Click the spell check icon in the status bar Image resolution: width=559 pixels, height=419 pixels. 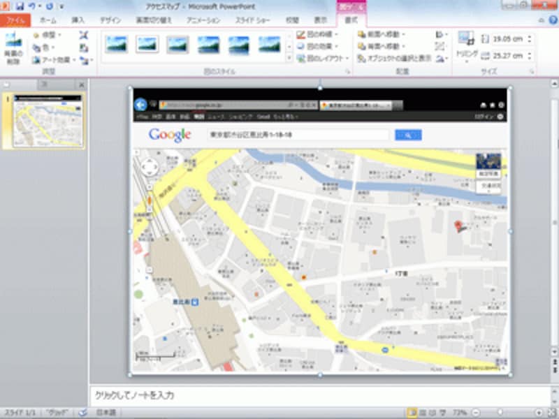(x=82, y=413)
